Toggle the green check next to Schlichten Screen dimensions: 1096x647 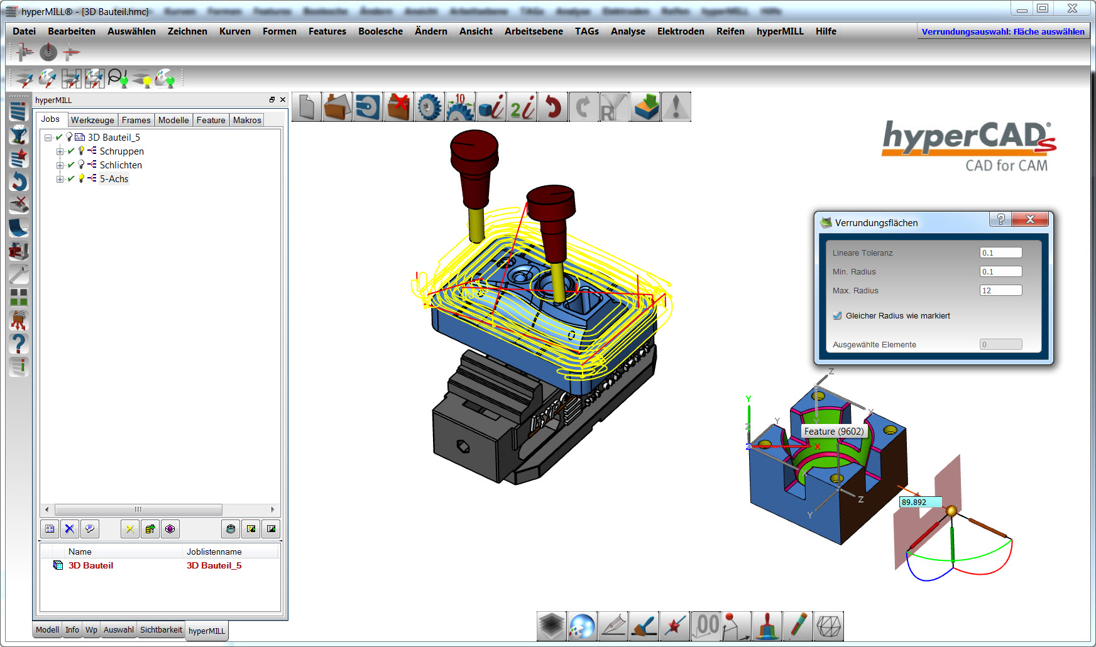71,165
